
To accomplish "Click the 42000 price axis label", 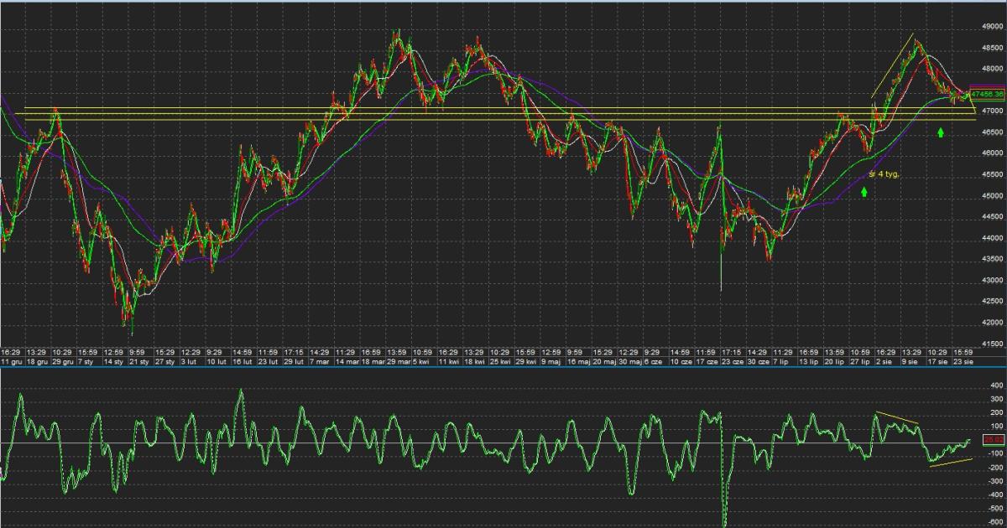I will pos(991,323).
